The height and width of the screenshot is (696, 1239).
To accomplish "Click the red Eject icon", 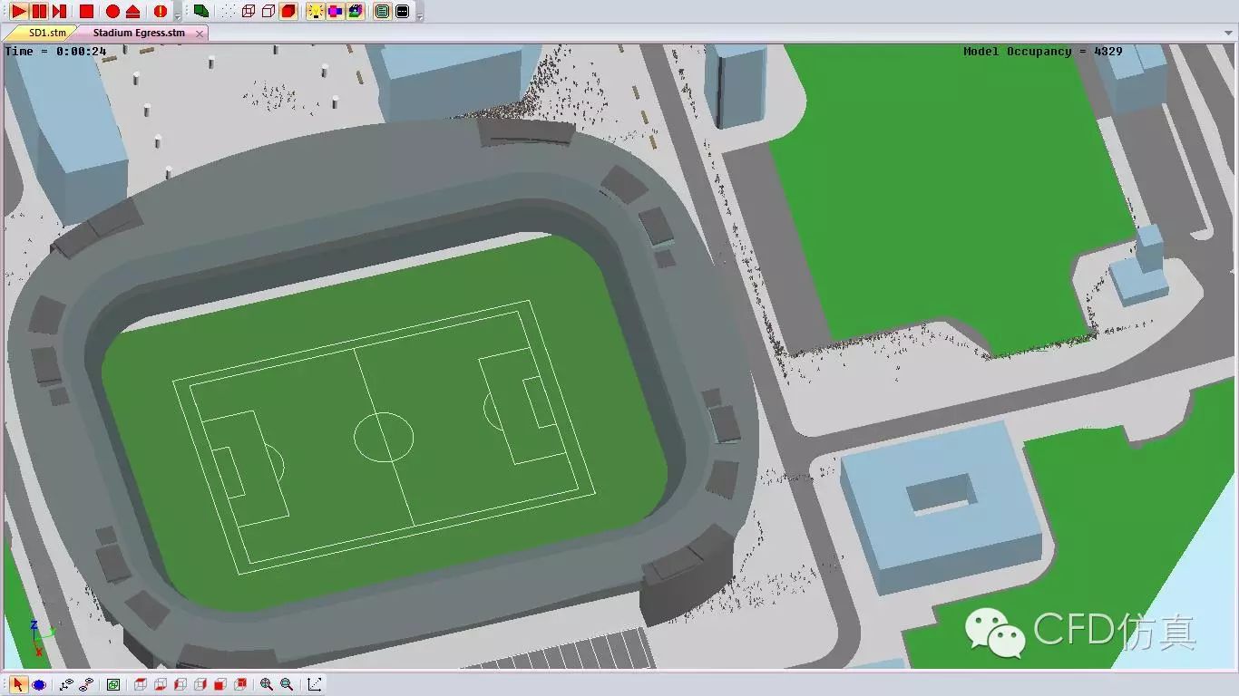I will coord(132,12).
